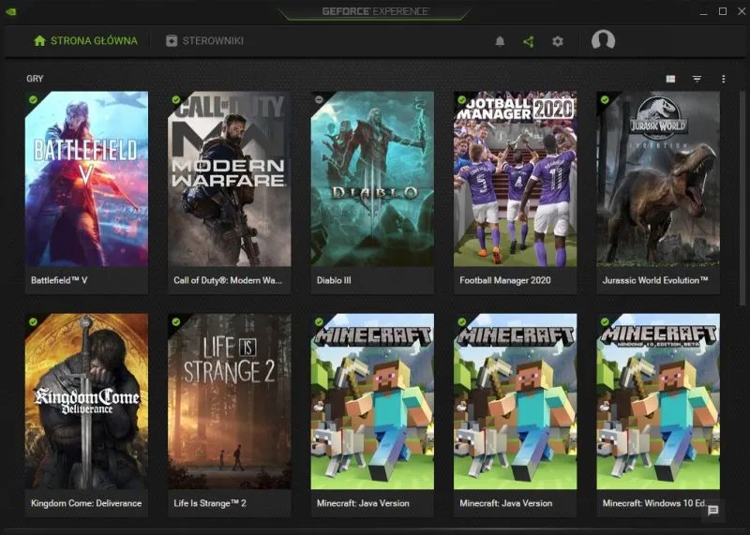The height and width of the screenshot is (535, 750).
Task: Click the NVIDIA logo icon
Action: (11, 11)
